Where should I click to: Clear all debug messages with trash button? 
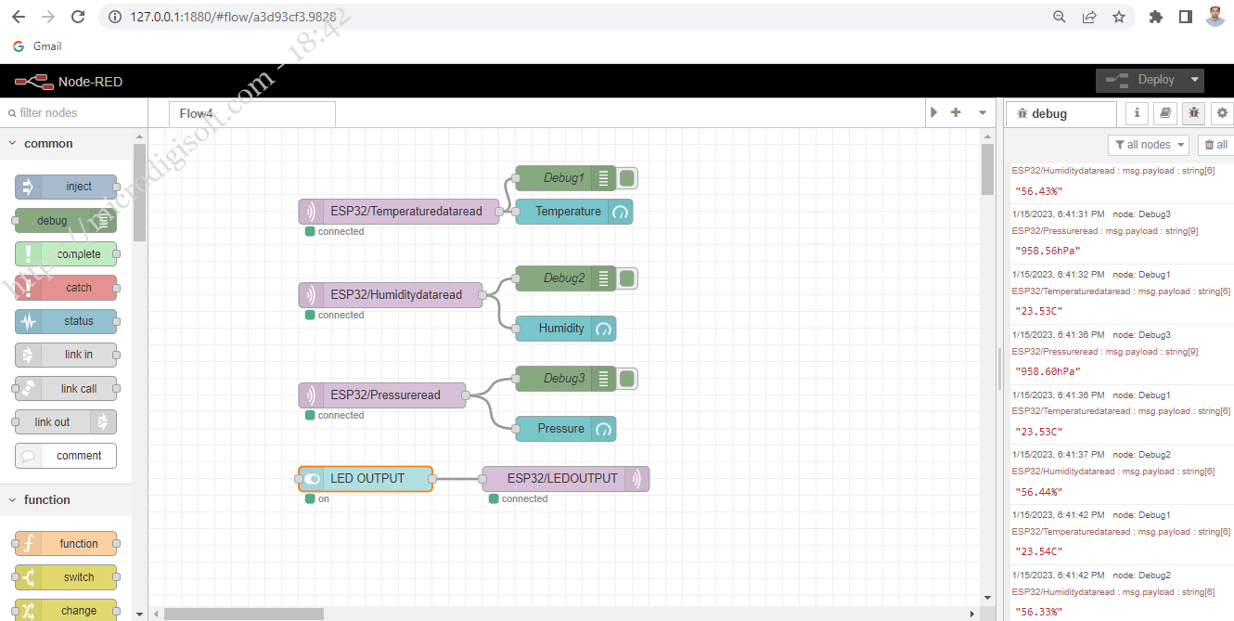(1215, 145)
